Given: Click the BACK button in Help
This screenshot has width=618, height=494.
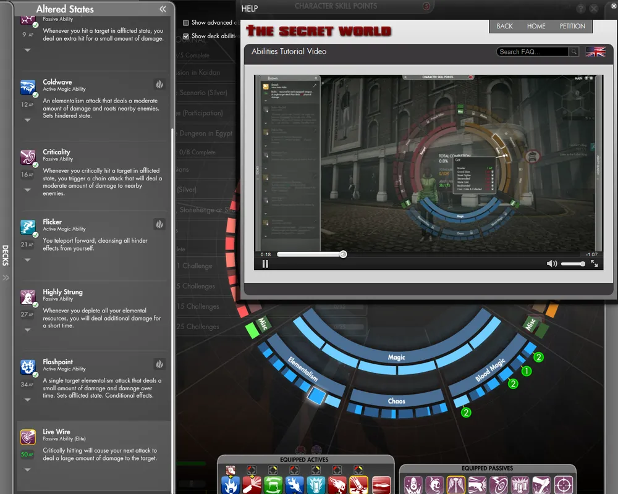Looking at the screenshot, I should click(505, 26).
